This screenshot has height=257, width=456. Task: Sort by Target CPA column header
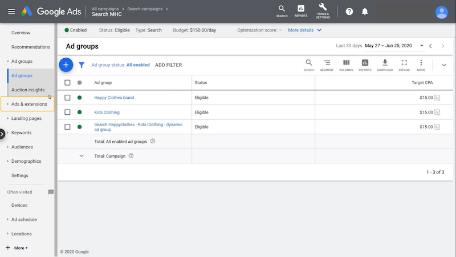422,82
